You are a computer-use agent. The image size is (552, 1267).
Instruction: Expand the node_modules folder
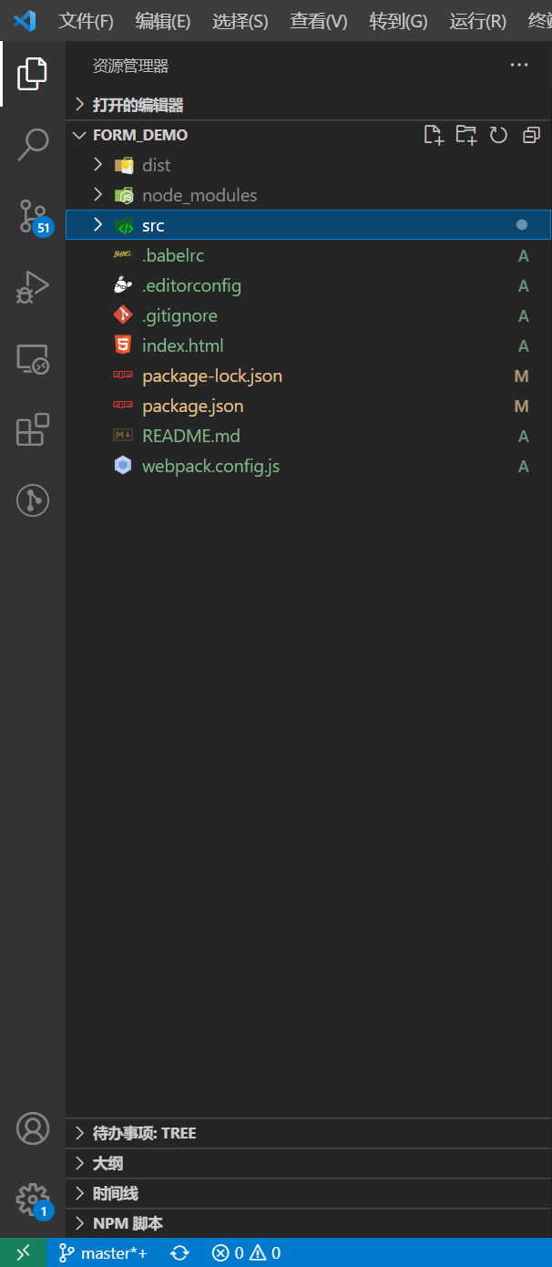199,195
